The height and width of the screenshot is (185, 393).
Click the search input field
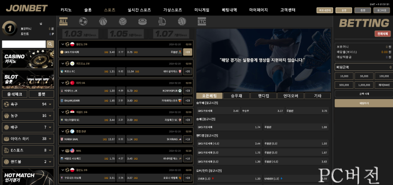pyautogui.click(x=24, y=44)
